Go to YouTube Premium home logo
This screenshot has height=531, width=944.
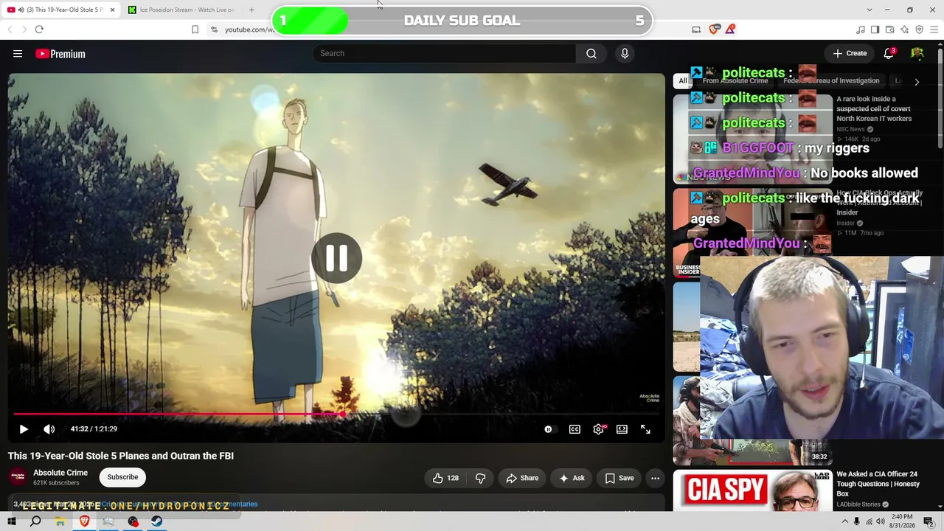(60, 54)
